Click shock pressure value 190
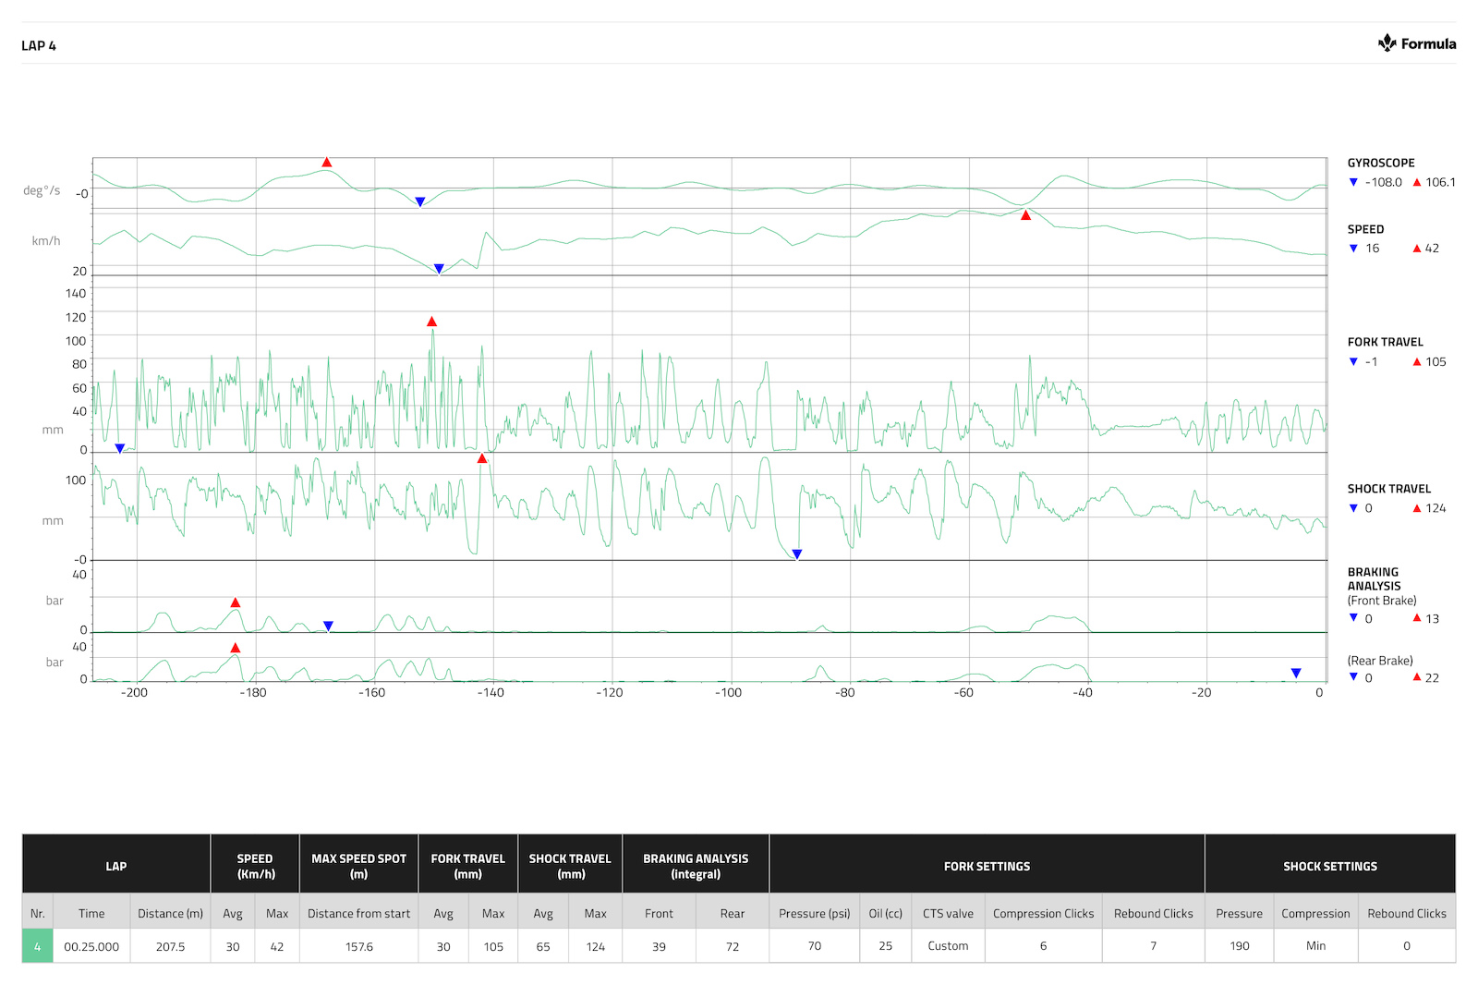This screenshot has height=985, width=1478. click(1239, 946)
